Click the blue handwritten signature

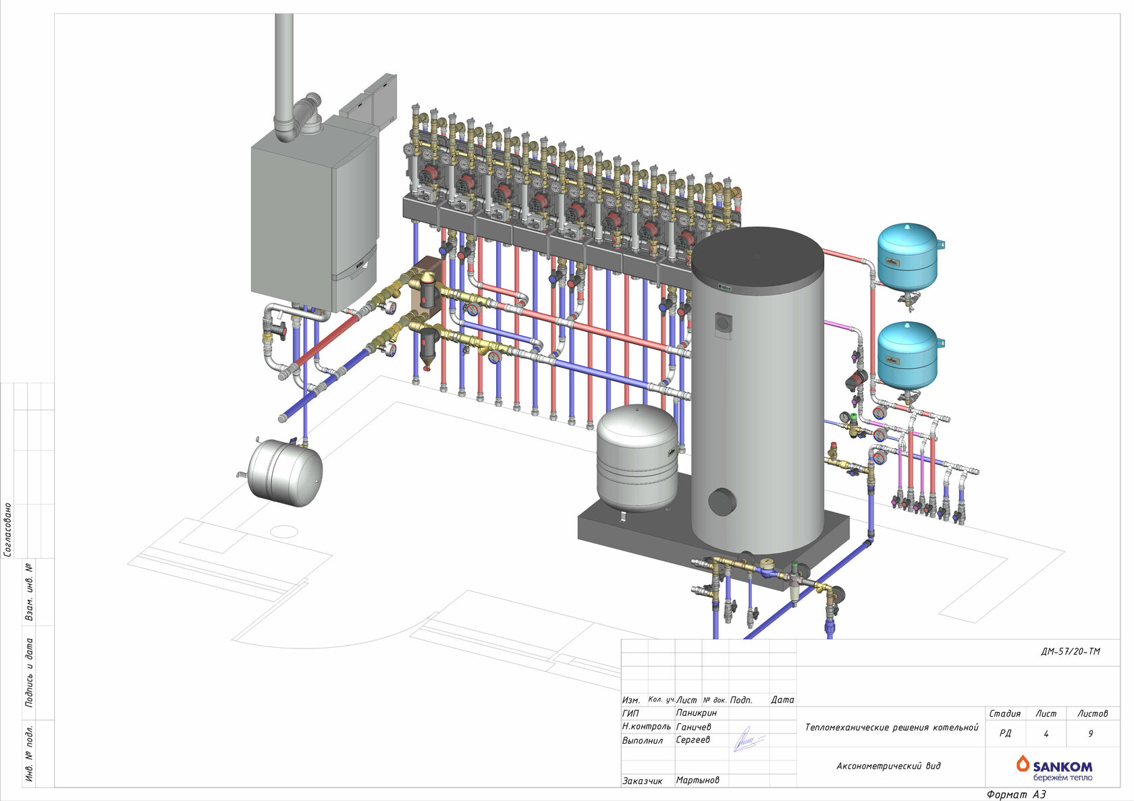[747, 741]
